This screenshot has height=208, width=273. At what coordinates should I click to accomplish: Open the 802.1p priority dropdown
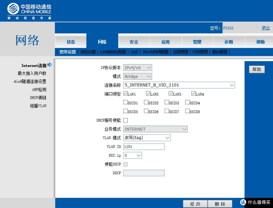tap(132, 155)
